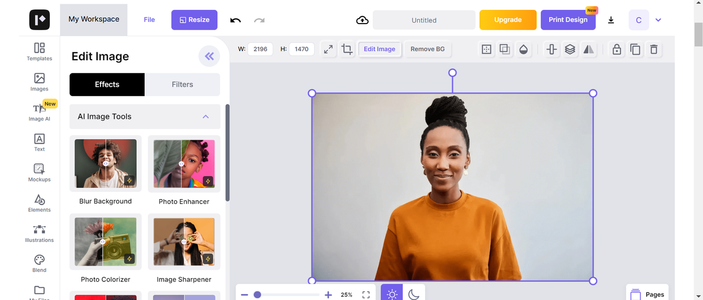Viewport: 703px width, 300px height.
Task: Open the File menu
Action: (149, 20)
